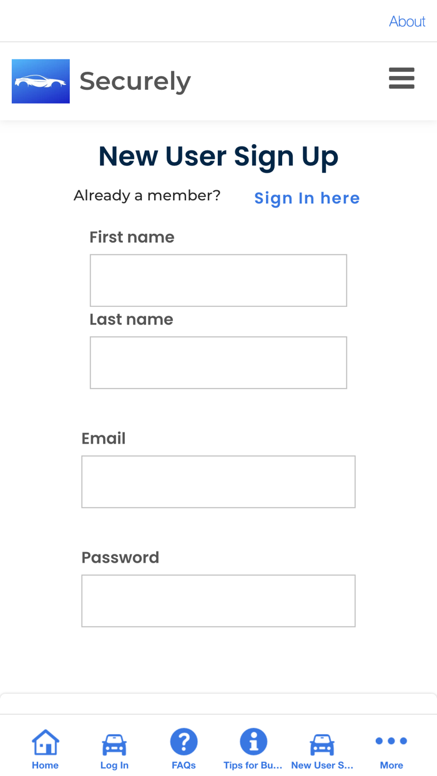Click the New User Sign Up heading
437x776 pixels.
coord(219,156)
